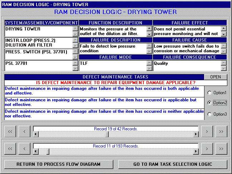Go to previous record of 42 records
This screenshot has width=232, height=174.
click(x=24, y=131)
